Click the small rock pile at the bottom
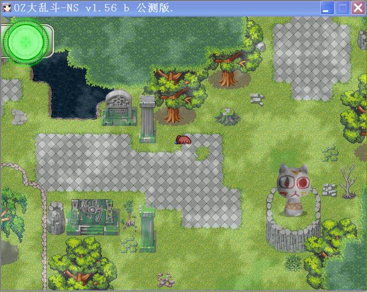Viewport: 367px width, 292px height. click(165, 279)
